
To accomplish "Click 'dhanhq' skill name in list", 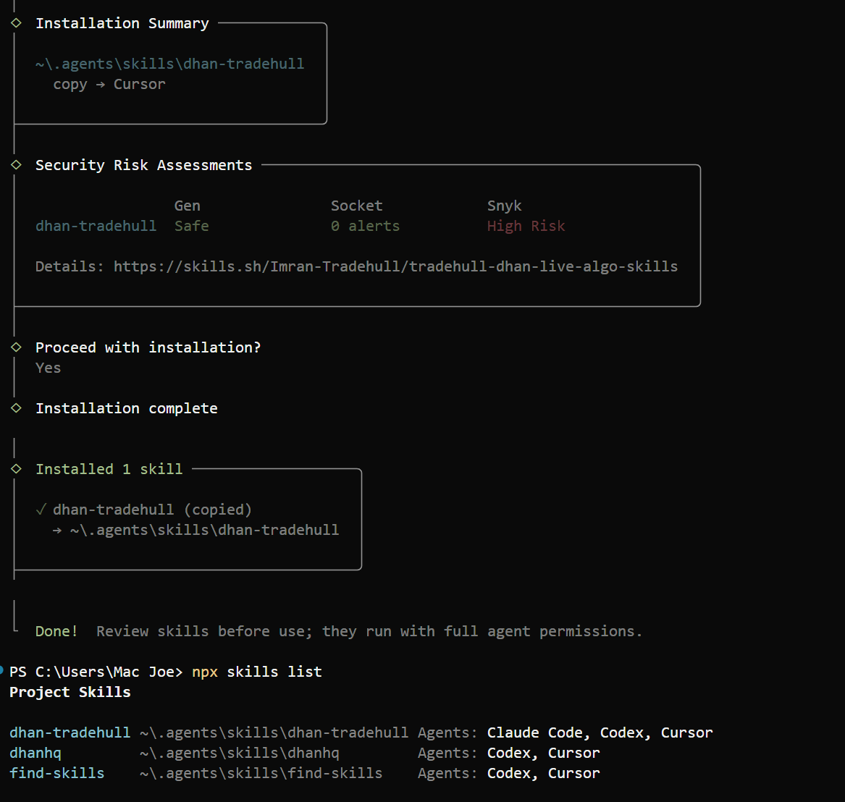I will point(35,753).
